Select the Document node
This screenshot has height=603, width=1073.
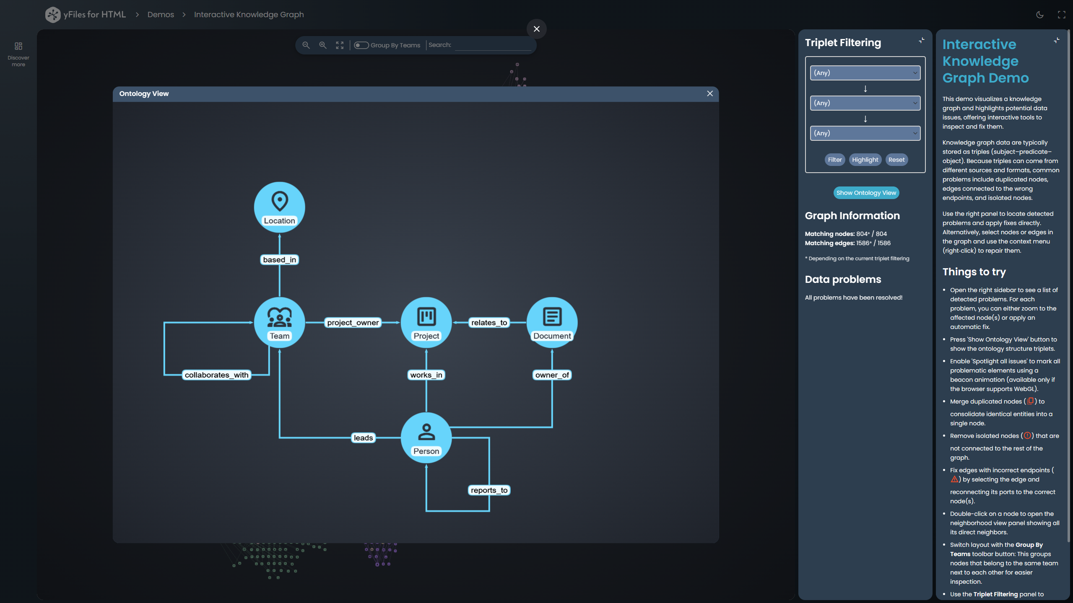point(552,322)
